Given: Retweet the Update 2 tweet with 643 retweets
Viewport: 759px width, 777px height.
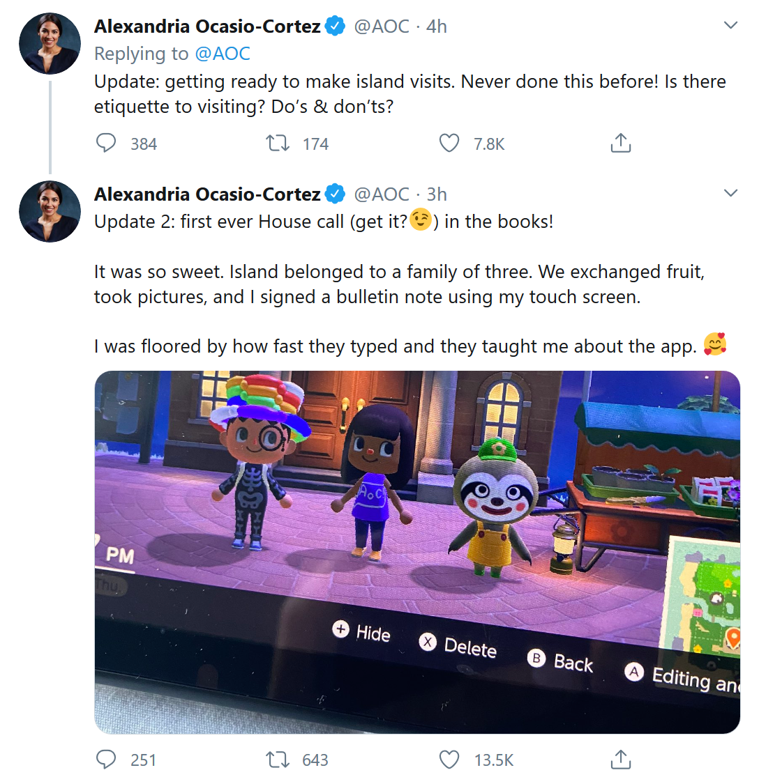Looking at the screenshot, I should click(278, 759).
